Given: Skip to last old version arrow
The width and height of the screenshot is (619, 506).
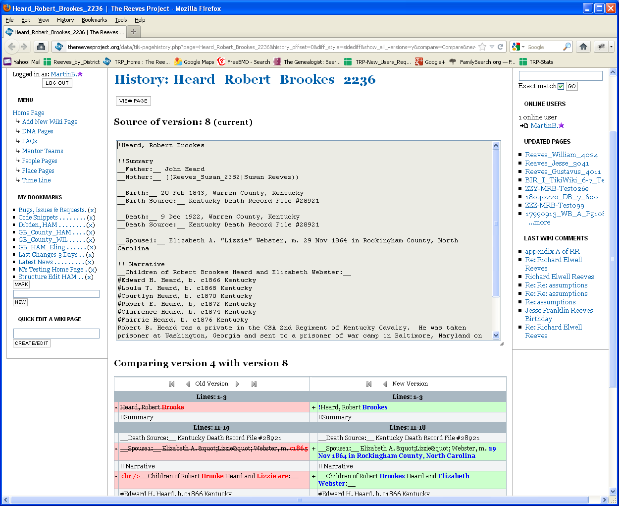Looking at the screenshot, I should coord(254,384).
